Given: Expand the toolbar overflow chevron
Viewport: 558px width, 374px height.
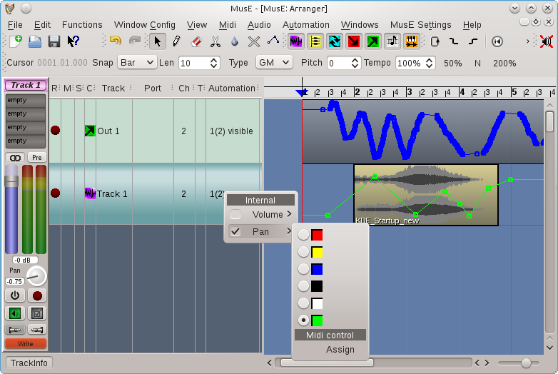Looking at the screenshot, I should click(x=528, y=41).
